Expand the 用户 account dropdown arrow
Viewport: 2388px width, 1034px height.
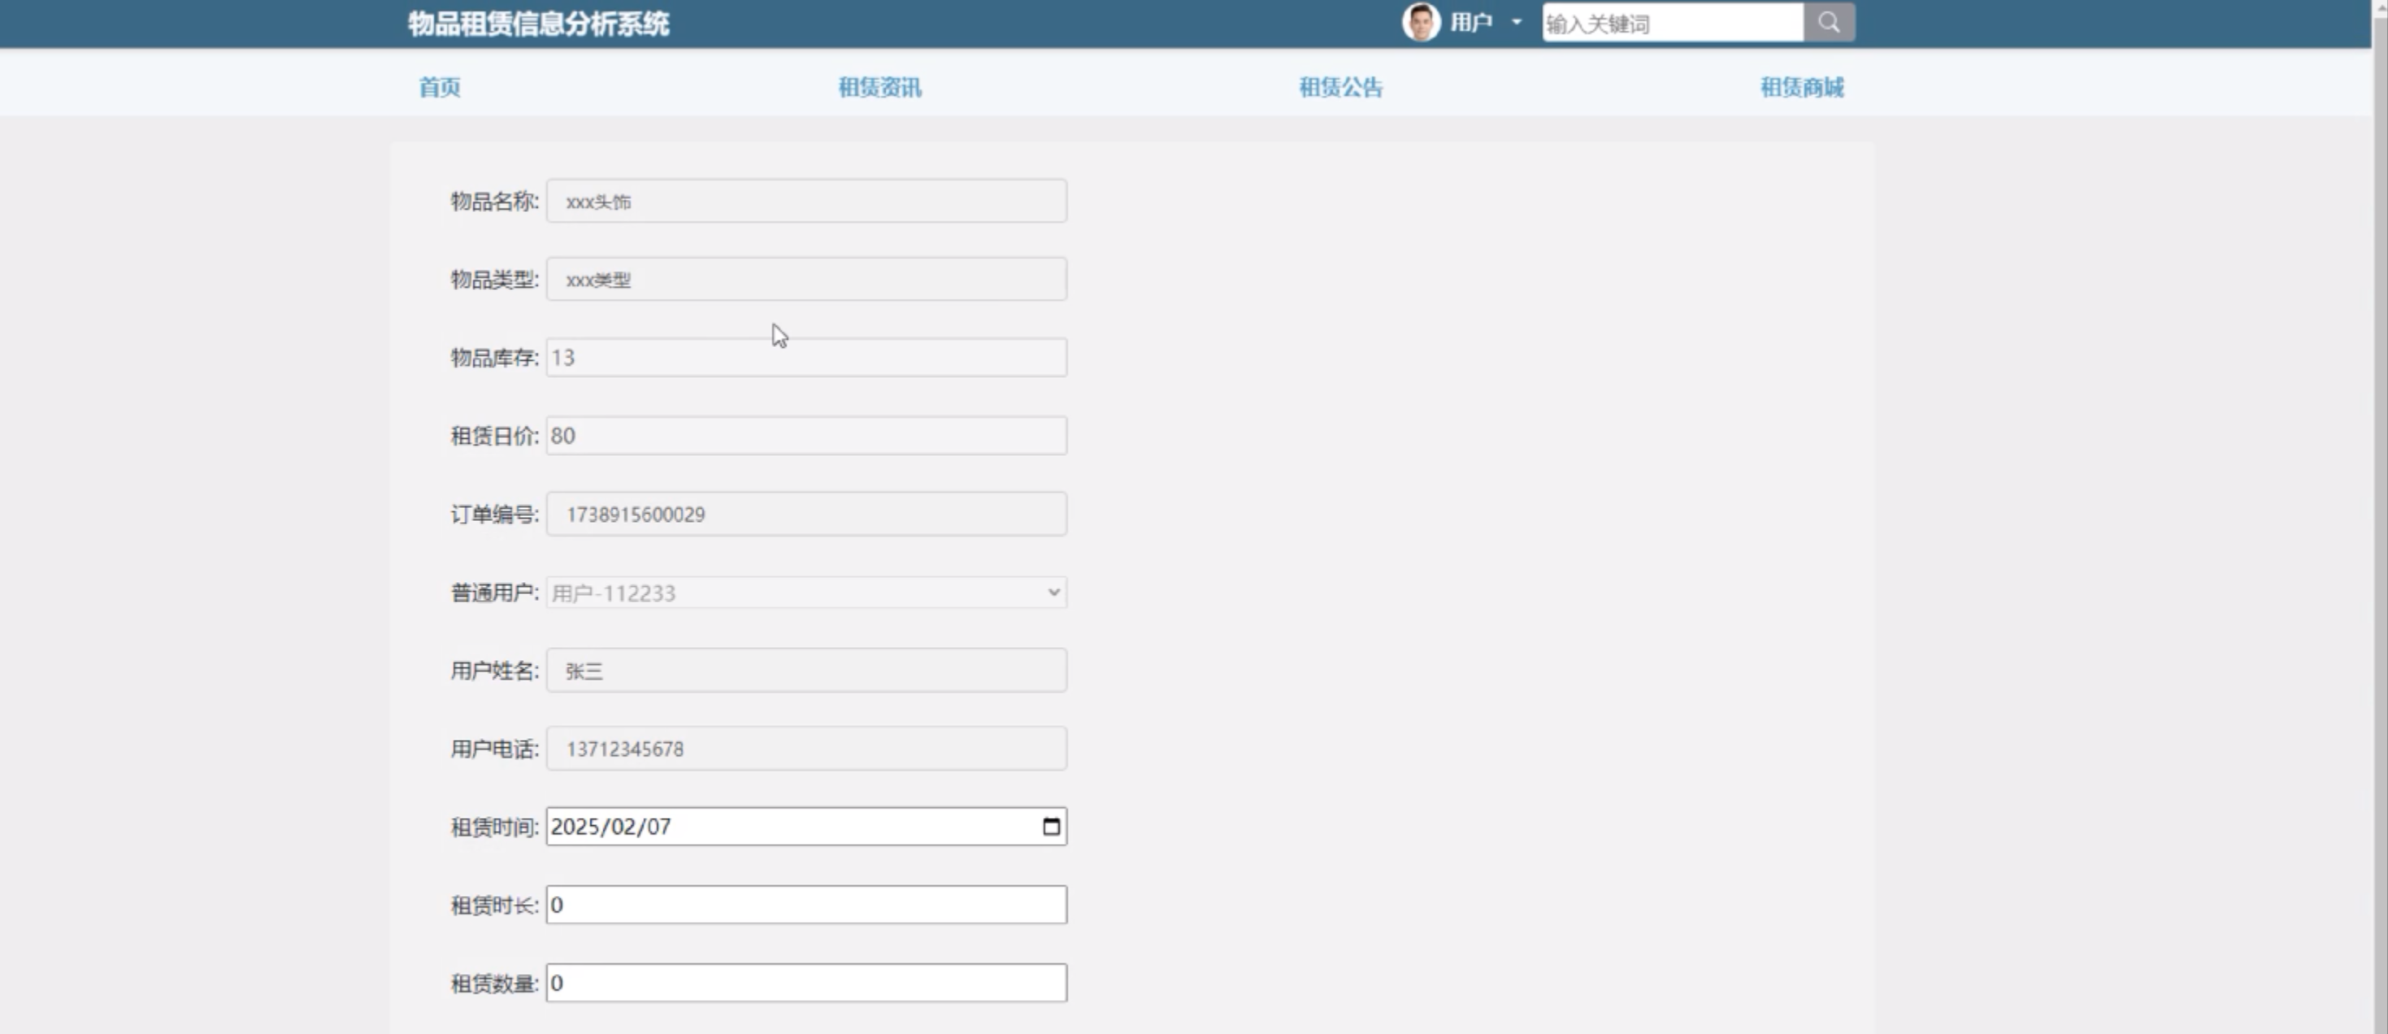tap(1517, 22)
